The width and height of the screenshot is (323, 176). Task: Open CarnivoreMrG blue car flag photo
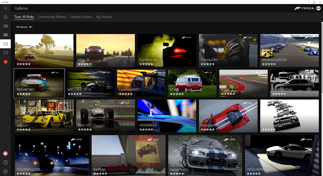pyautogui.click(x=141, y=83)
